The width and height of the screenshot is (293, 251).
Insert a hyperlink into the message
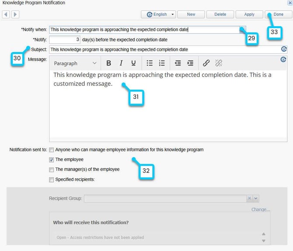click(x=206, y=63)
